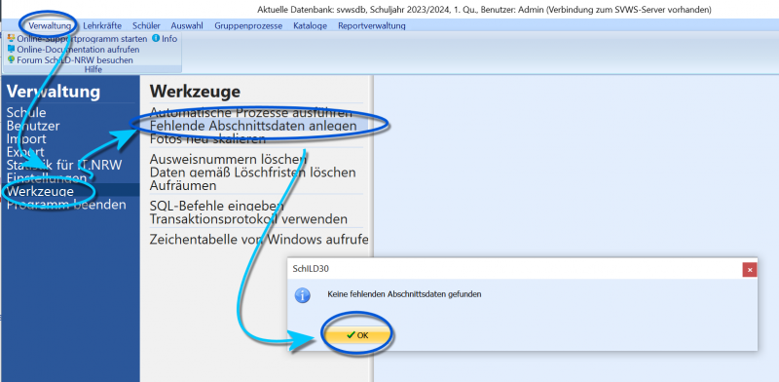Click Fotos neu skalieren
Image resolution: width=779 pixels, height=382 pixels.
tap(207, 138)
